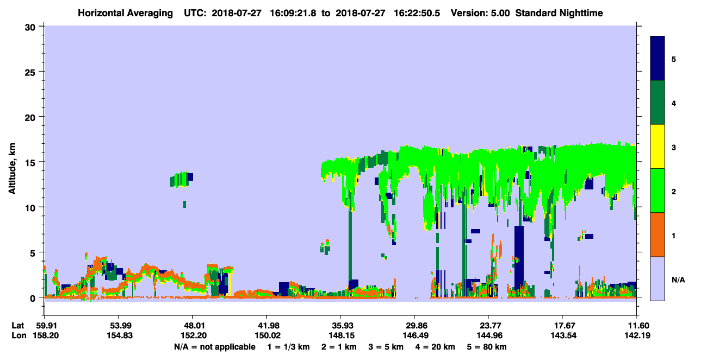Image resolution: width=707 pixels, height=362 pixels.
Task: Click the longitude value 152.20
Action: [193, 335]
